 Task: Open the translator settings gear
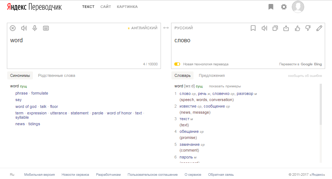pyautogui.click(x=284, y=7)
